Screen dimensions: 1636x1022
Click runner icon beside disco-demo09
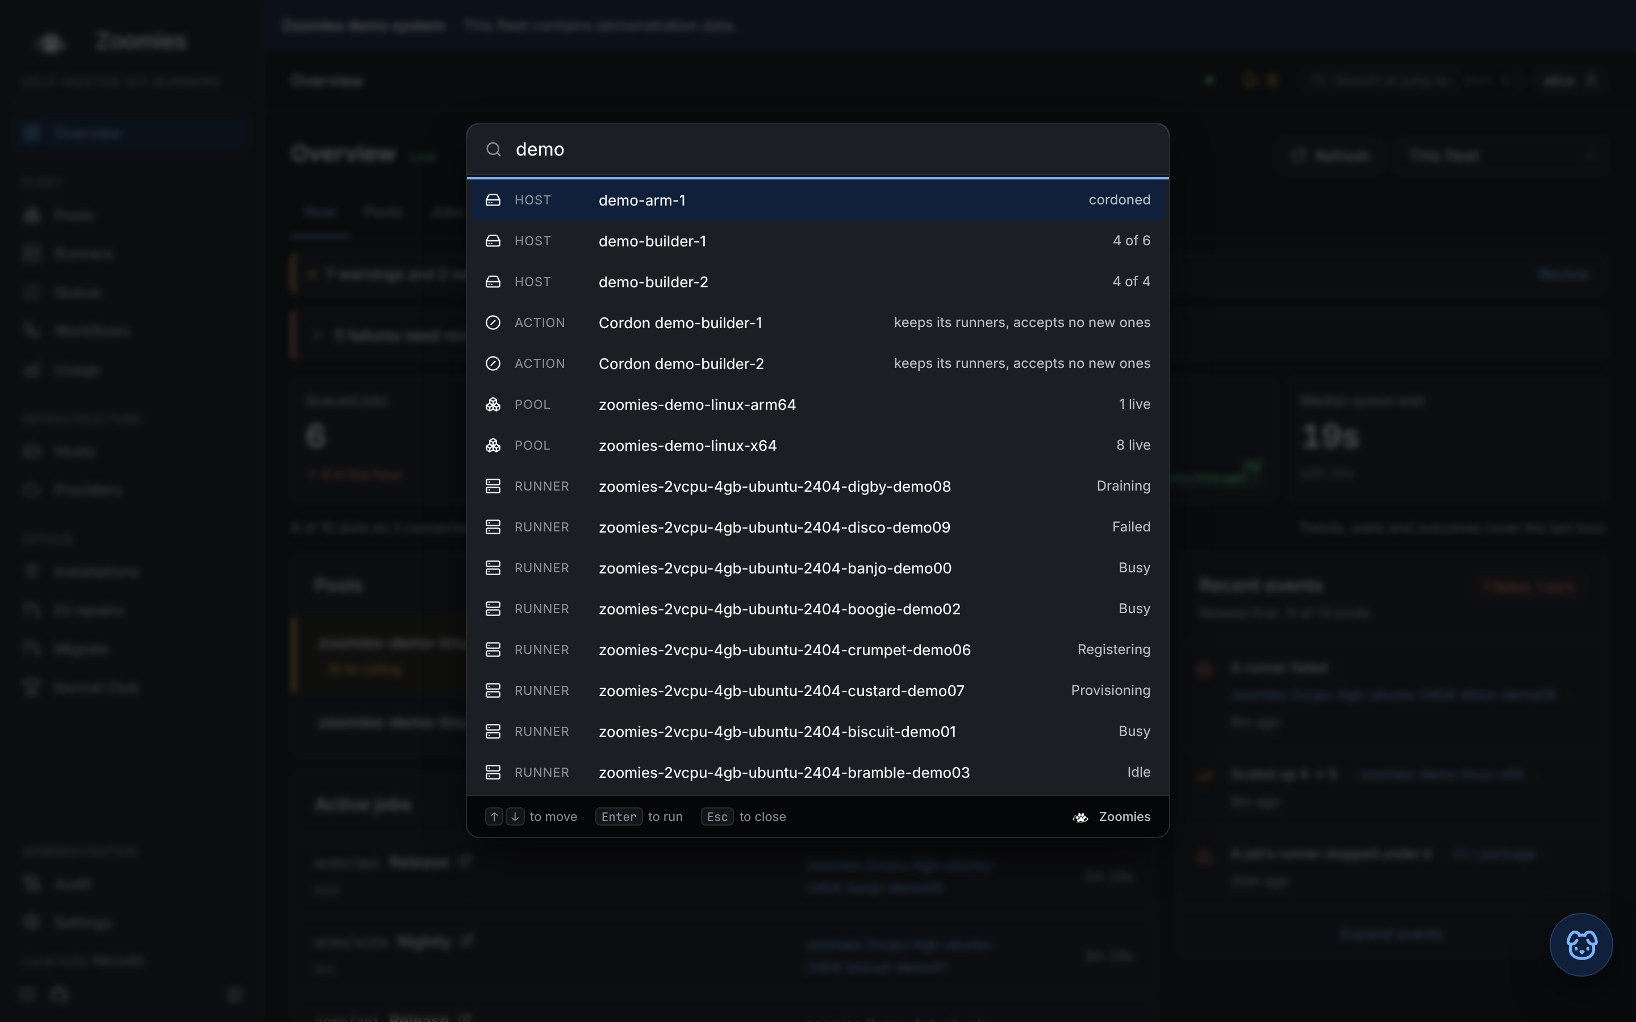(493, 527)
